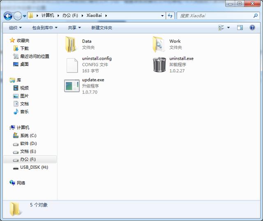Refresh the XiaoBai folder view
The height and width of the screenshot is (221, 263).
pyautogui.click(x=170, y=16)
